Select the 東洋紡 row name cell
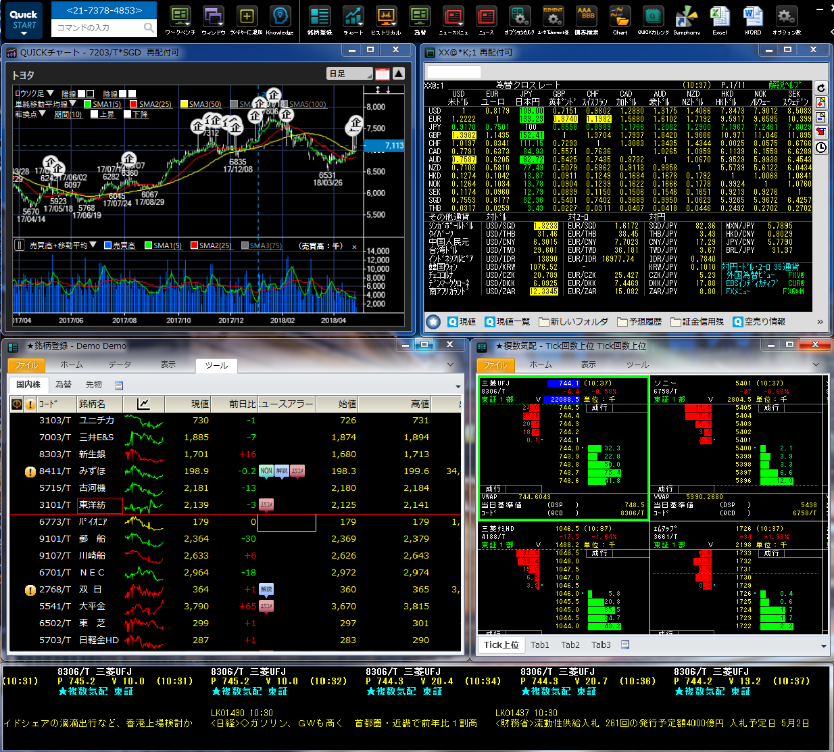 (99, 505)
